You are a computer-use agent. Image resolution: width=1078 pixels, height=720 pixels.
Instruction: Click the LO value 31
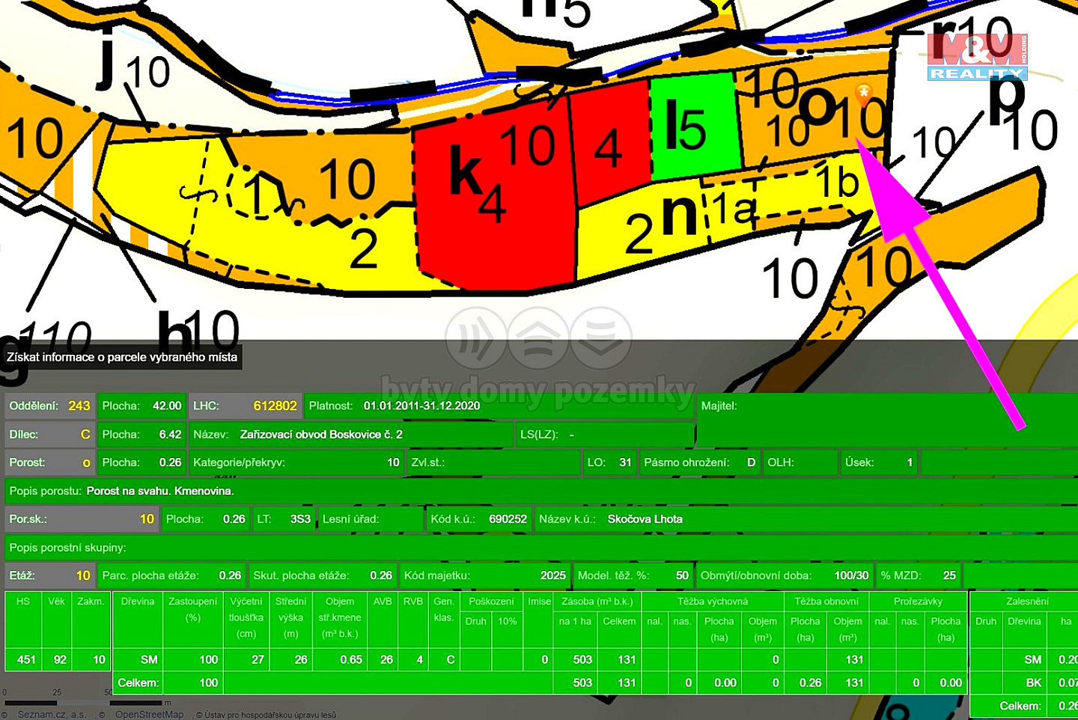click(625, 463)
